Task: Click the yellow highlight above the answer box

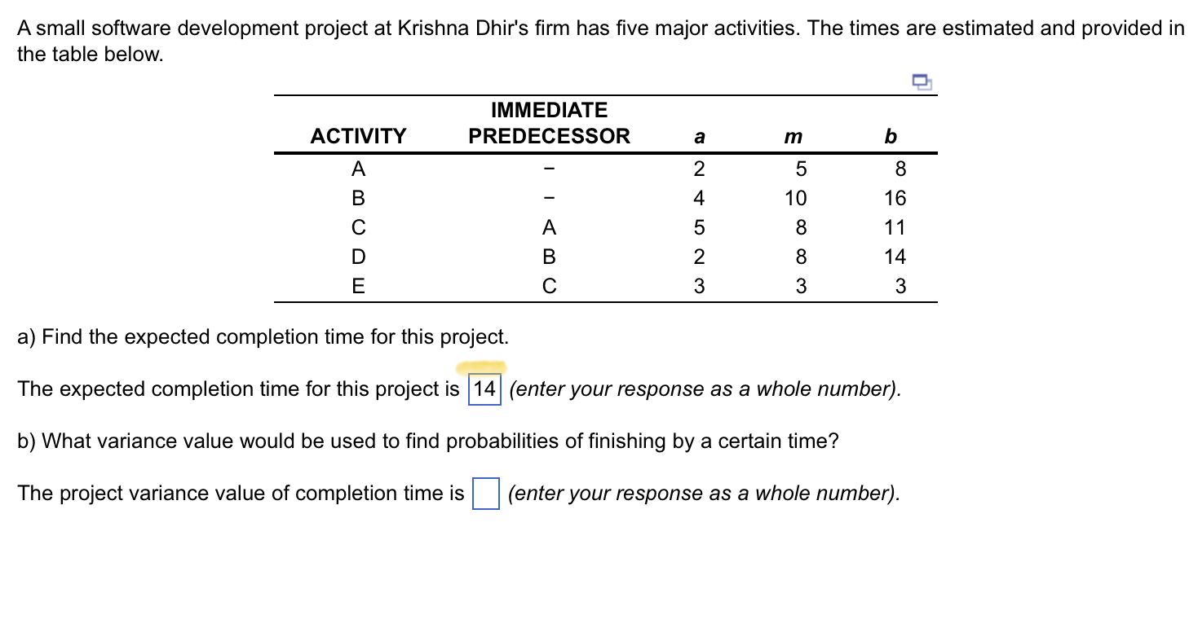Action: 481,368
